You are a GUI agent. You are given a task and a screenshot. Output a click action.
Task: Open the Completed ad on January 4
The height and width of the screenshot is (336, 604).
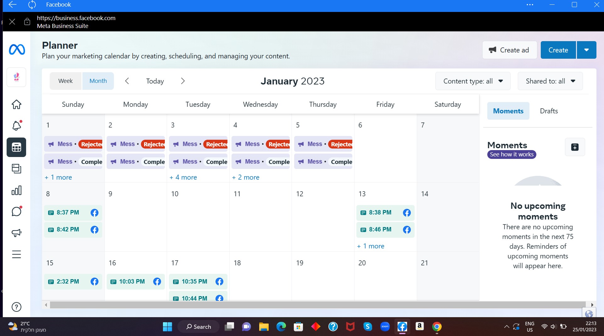pos(260,162)
